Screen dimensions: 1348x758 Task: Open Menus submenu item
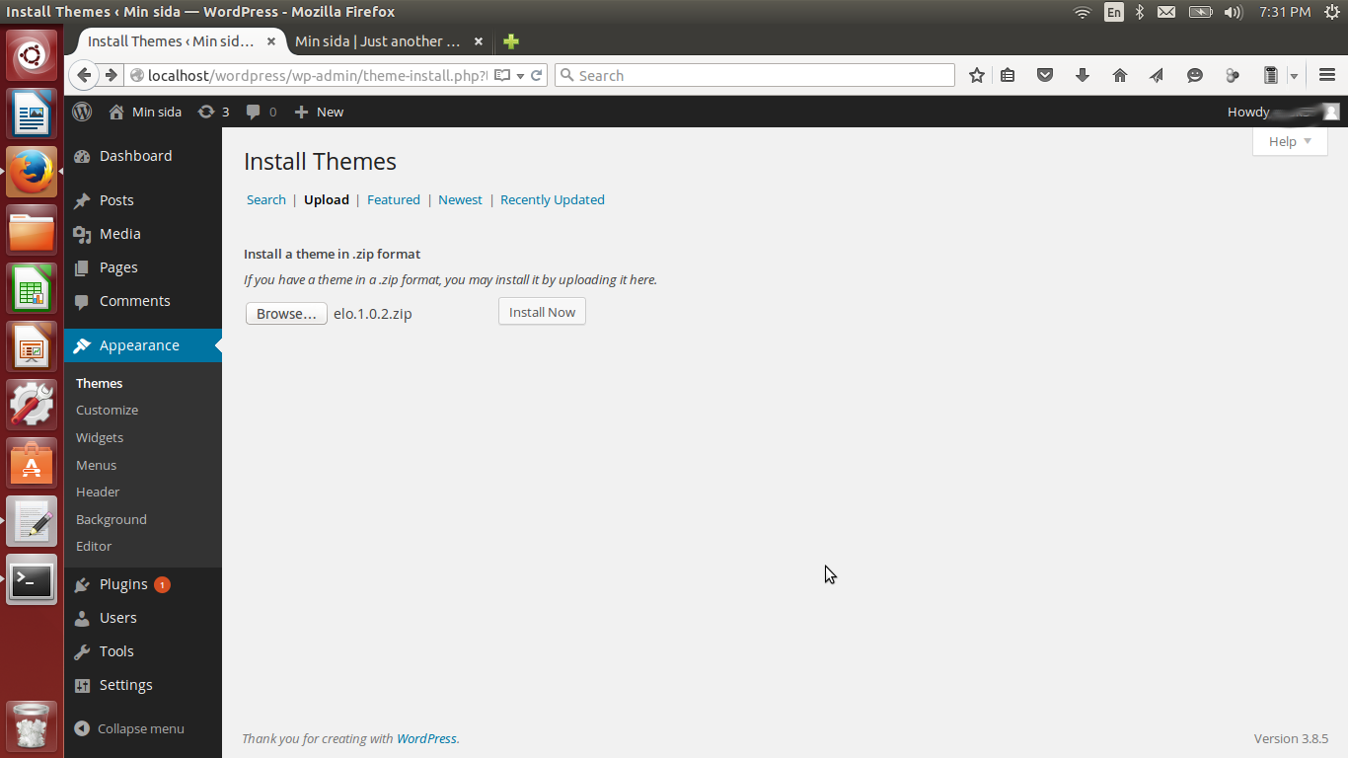pyautogui.click(x=97, y=465)
